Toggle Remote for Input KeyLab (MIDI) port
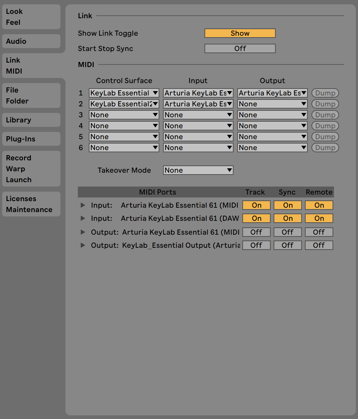 319,205
